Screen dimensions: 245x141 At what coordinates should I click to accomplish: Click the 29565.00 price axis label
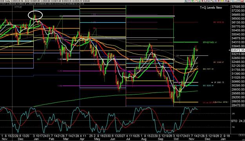tap(238, 93)
